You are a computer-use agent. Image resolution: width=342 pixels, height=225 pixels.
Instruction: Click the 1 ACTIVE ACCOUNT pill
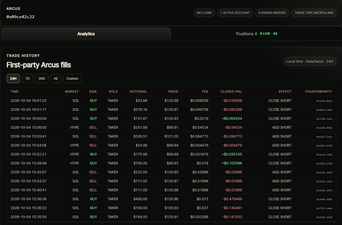(235, 13)
